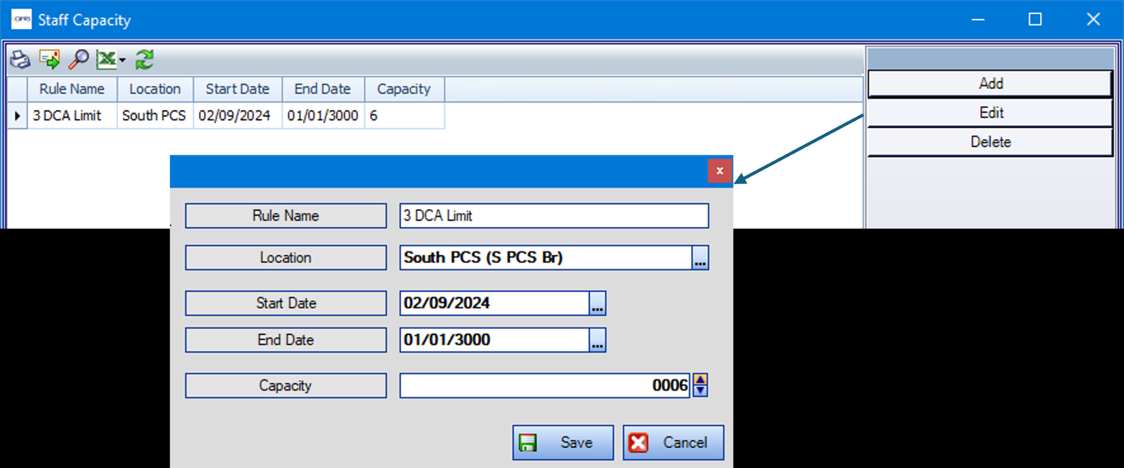Open the Start Date picker ellipsis button
The image size is (1124, 468).
pyautogui.click(x=597, y=304)
